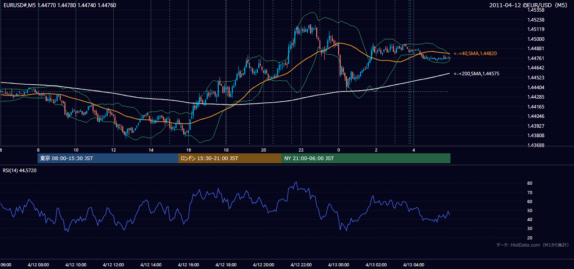Click hour tick 12 under price chart
Viewport: 574px width, 269px height.
click(x=113, y=150)
